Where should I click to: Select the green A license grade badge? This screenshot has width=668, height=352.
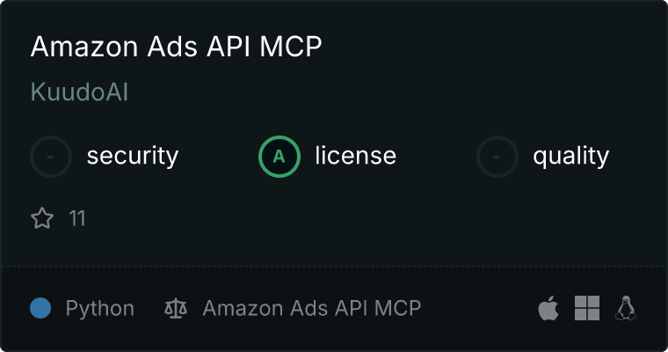pyautogui.click(x=279, y=157)
